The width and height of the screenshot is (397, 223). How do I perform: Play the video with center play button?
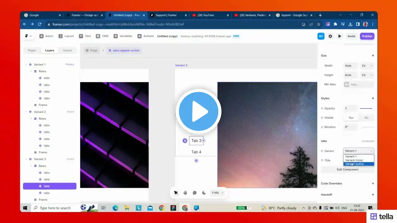coord(198,111)
